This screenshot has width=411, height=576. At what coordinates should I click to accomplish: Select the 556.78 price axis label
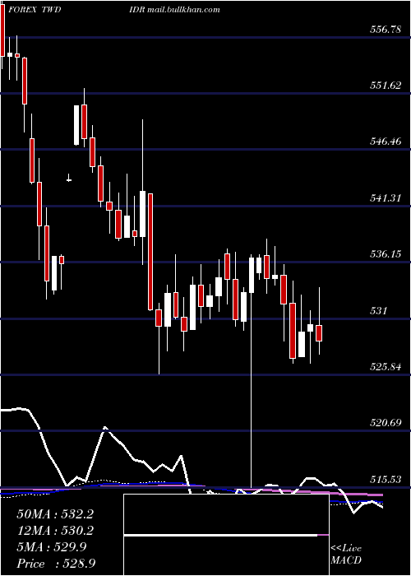tap(385, 30)
